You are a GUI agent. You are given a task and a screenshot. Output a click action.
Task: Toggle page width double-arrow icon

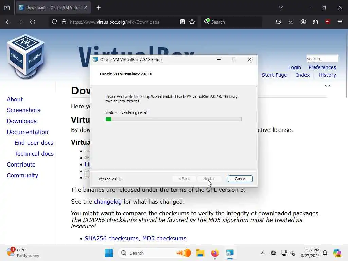(x=328, y=86)
